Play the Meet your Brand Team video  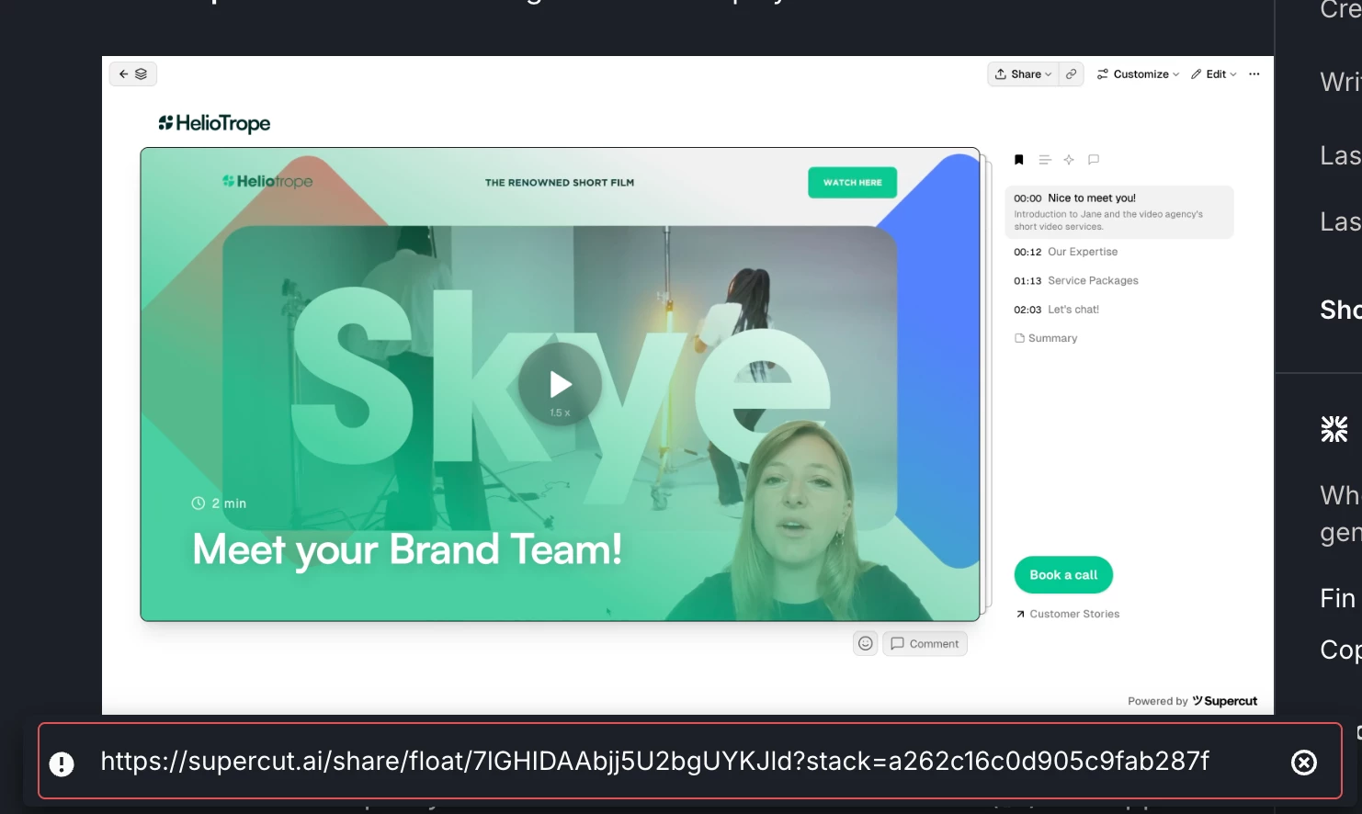click(560, 384)
